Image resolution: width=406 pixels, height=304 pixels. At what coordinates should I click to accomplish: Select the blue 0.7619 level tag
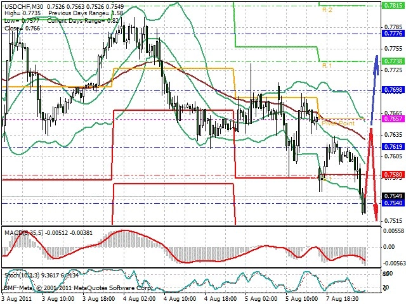pos(393,147)
